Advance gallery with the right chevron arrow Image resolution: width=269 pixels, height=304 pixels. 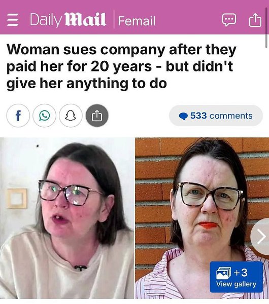(x=260, y=237)
